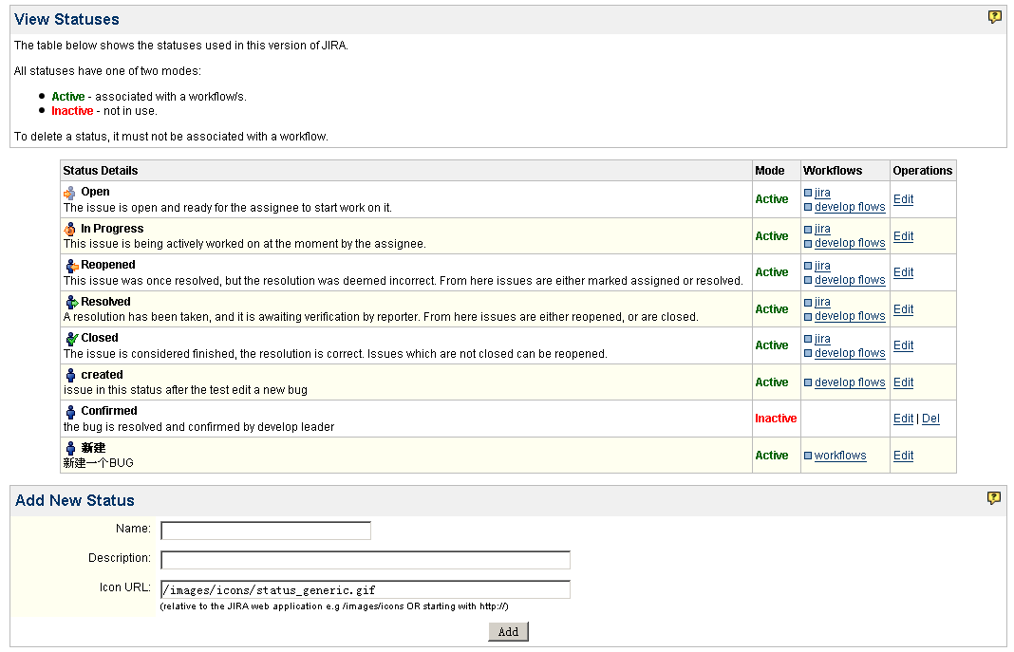Edit the Resolved status

click(903, 309)
